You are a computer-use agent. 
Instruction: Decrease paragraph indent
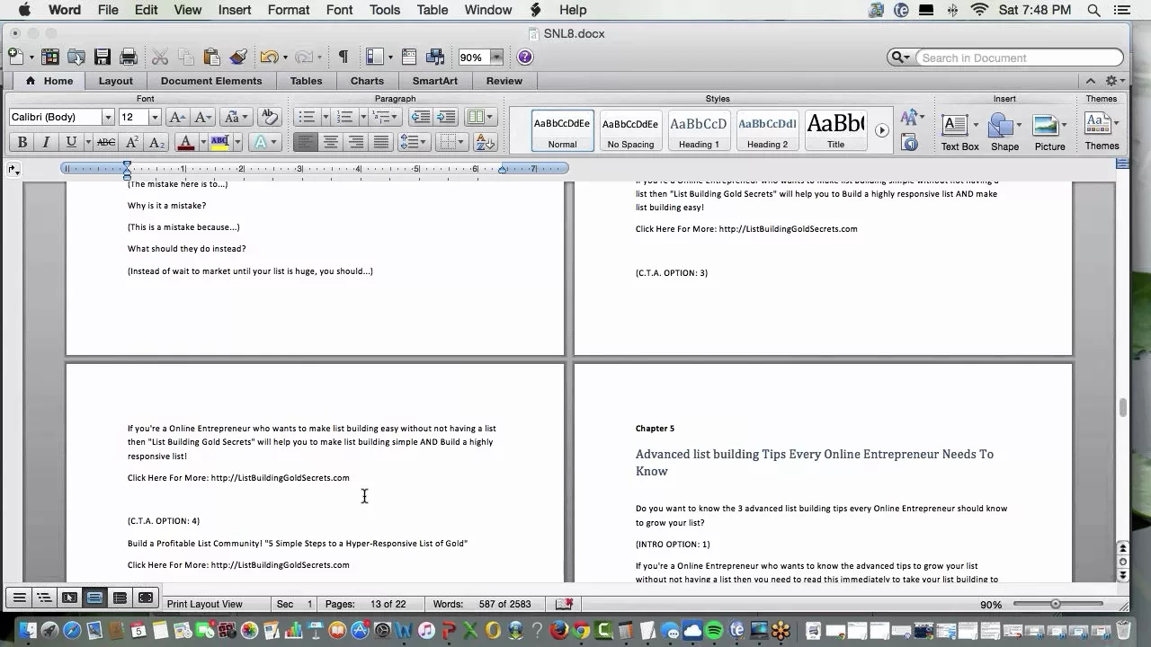421,117
